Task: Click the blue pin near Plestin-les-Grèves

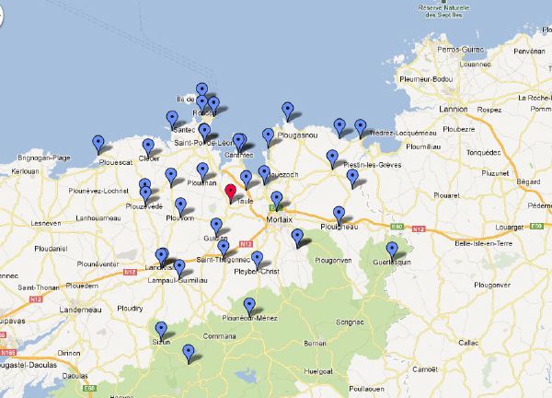Action: (332, 158)
